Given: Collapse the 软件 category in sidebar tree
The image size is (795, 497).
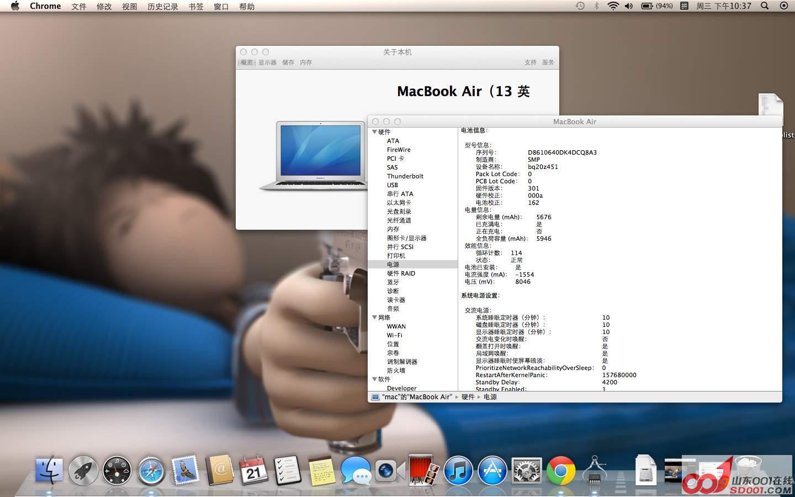Looking at the screenshot, I should click(374, 379).
